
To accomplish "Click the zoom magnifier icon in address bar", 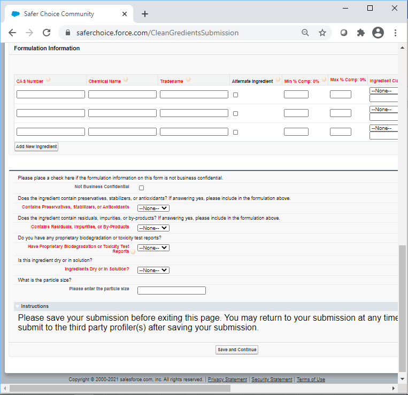I will [x=305, y=33].
